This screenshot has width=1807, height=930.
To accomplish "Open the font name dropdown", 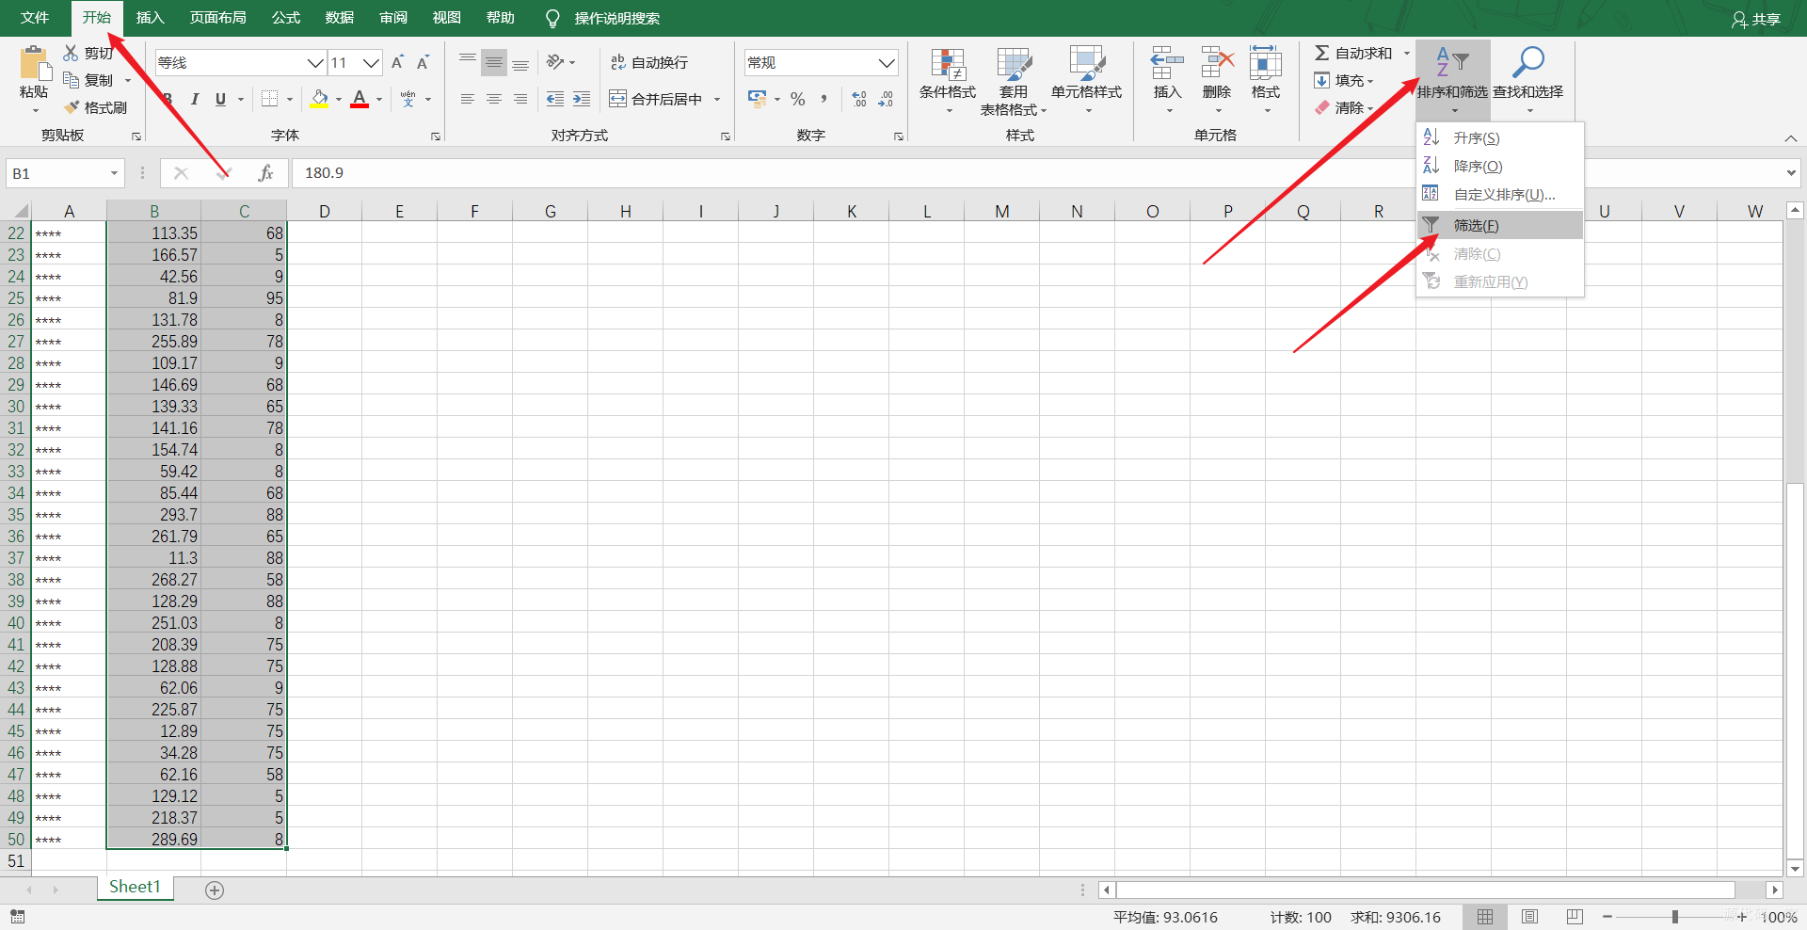I will [x=315, y=62].
